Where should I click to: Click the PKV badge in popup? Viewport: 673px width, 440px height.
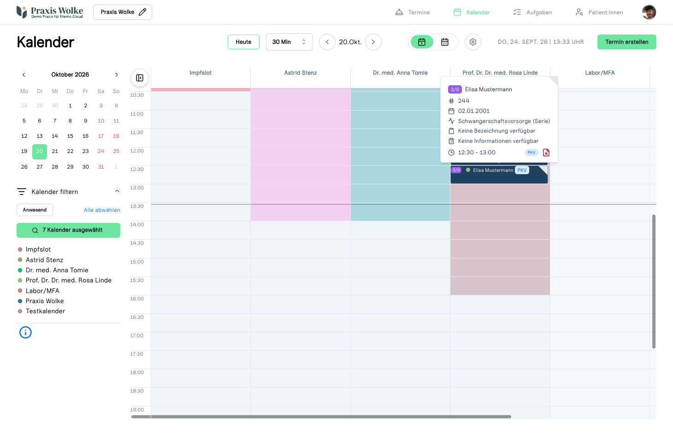[531, 153]
